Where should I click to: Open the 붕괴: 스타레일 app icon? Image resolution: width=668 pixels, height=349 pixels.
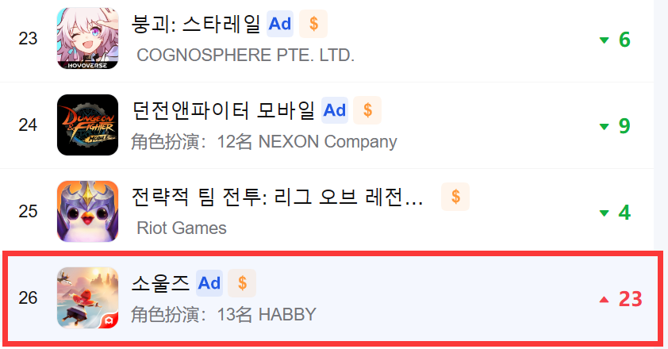pyautogui.click(x=88, y=38)
